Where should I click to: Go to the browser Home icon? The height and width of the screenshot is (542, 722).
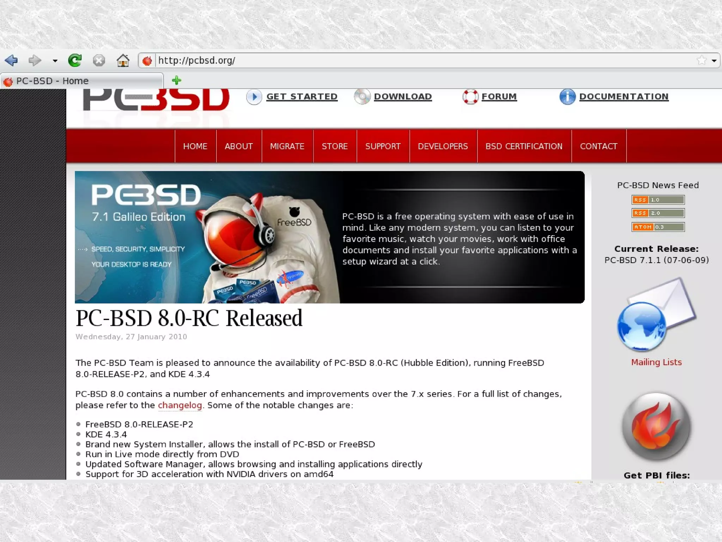click(x=123, y=61)
